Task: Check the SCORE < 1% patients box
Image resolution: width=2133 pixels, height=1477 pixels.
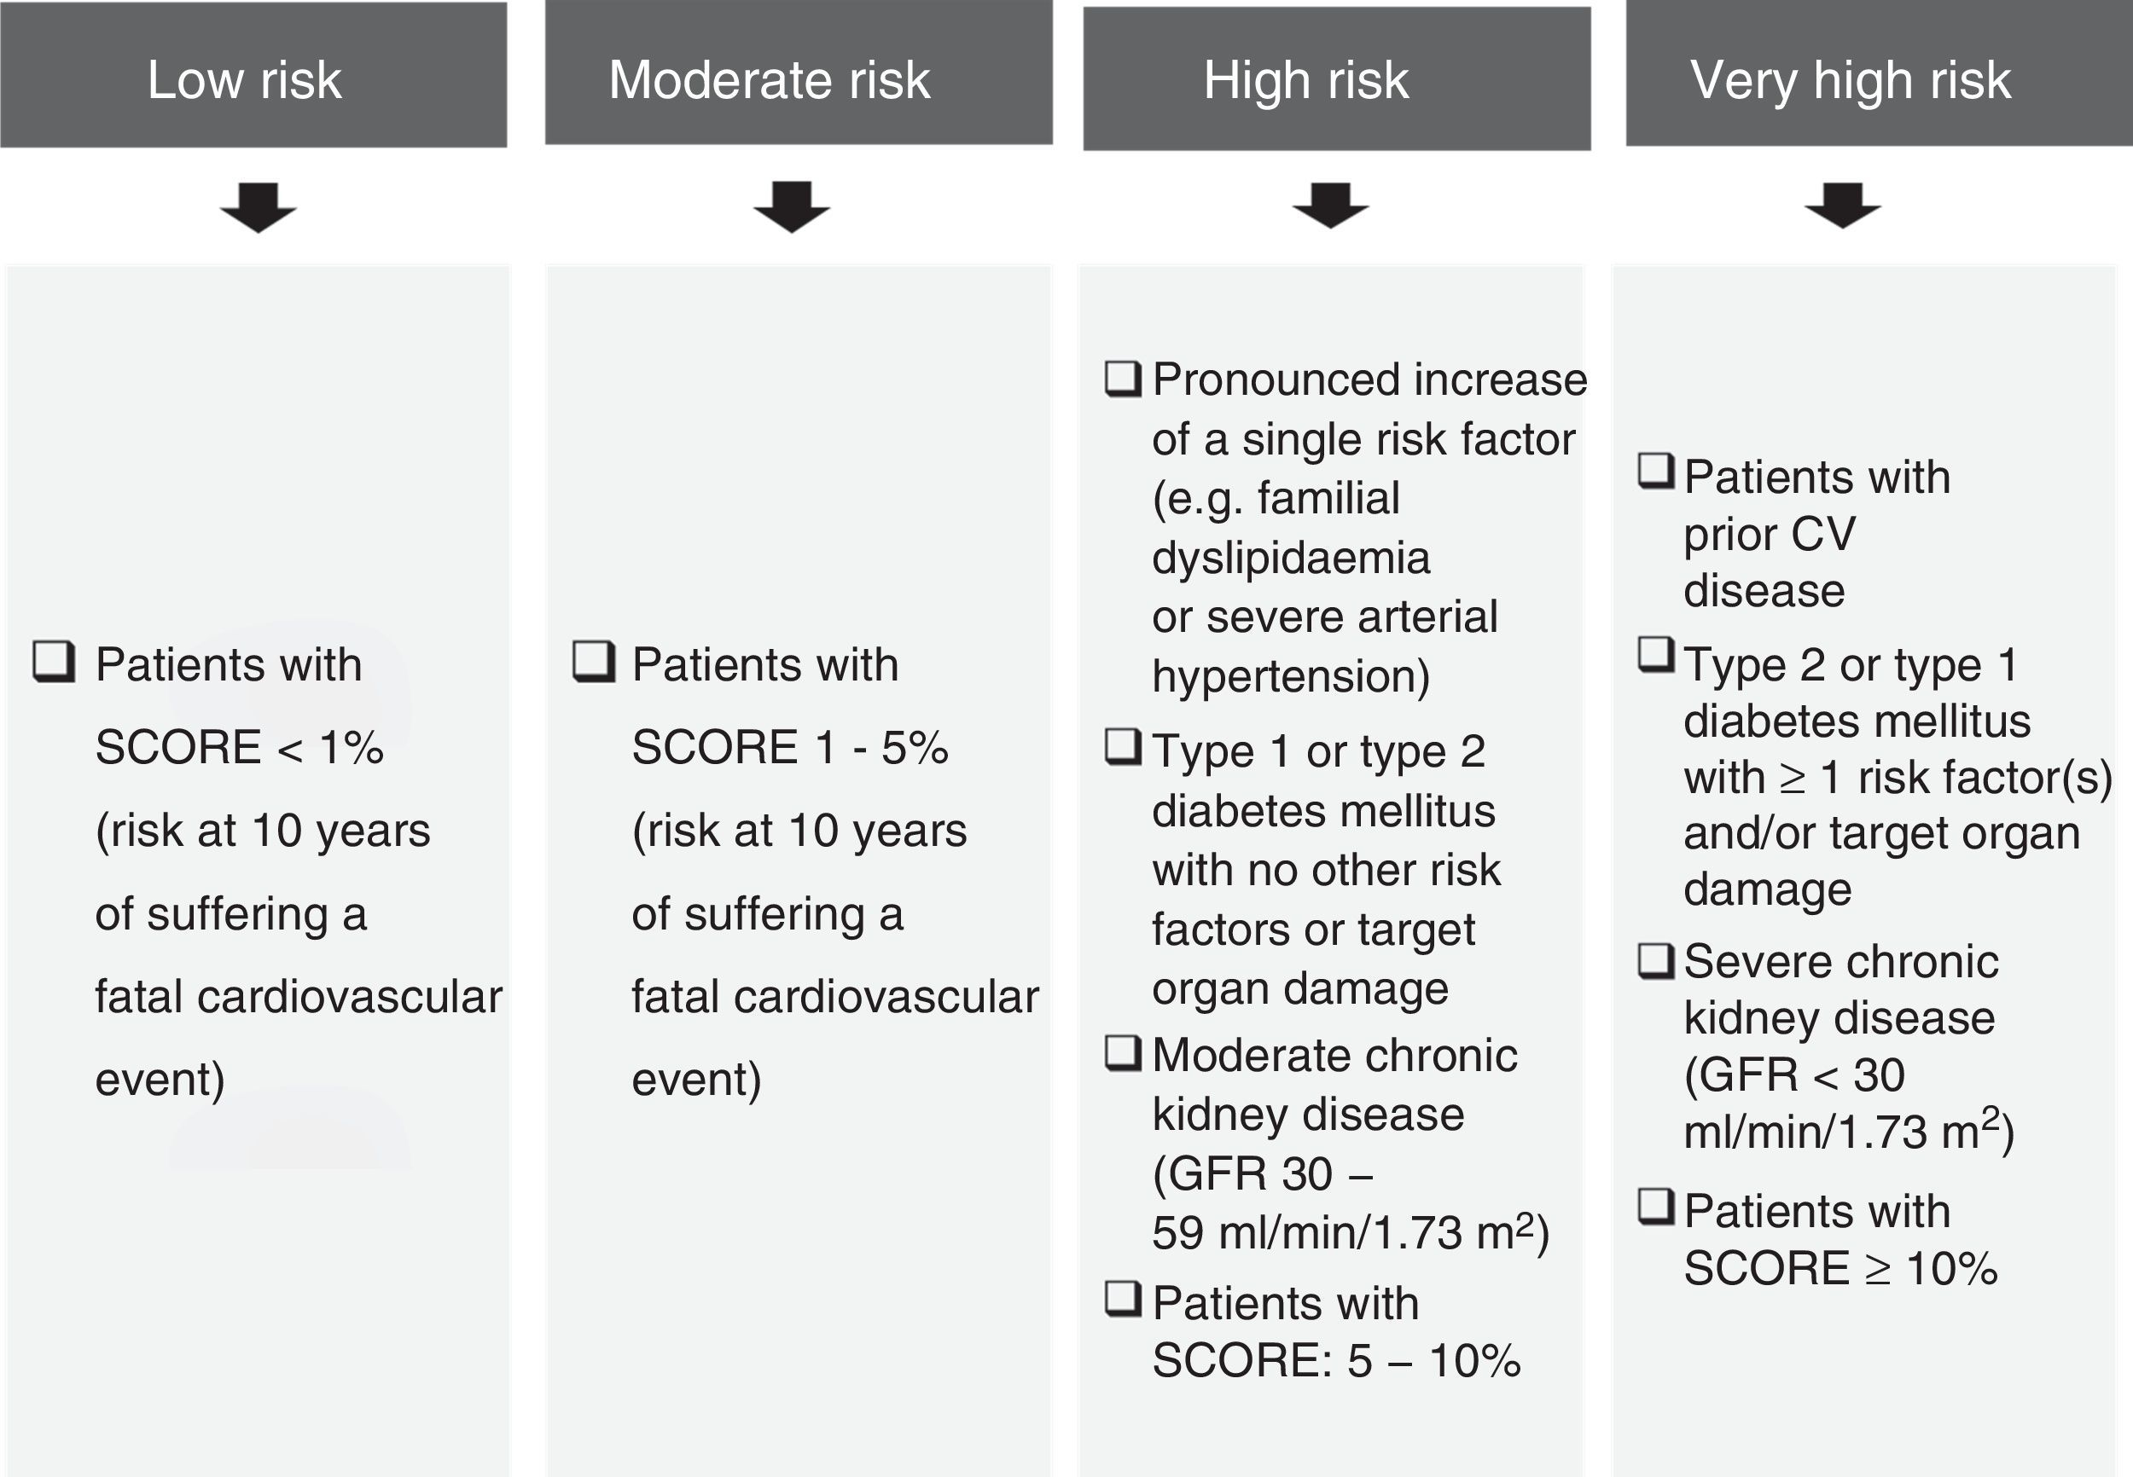Action: pyautogui.click(x=54, y=661)
